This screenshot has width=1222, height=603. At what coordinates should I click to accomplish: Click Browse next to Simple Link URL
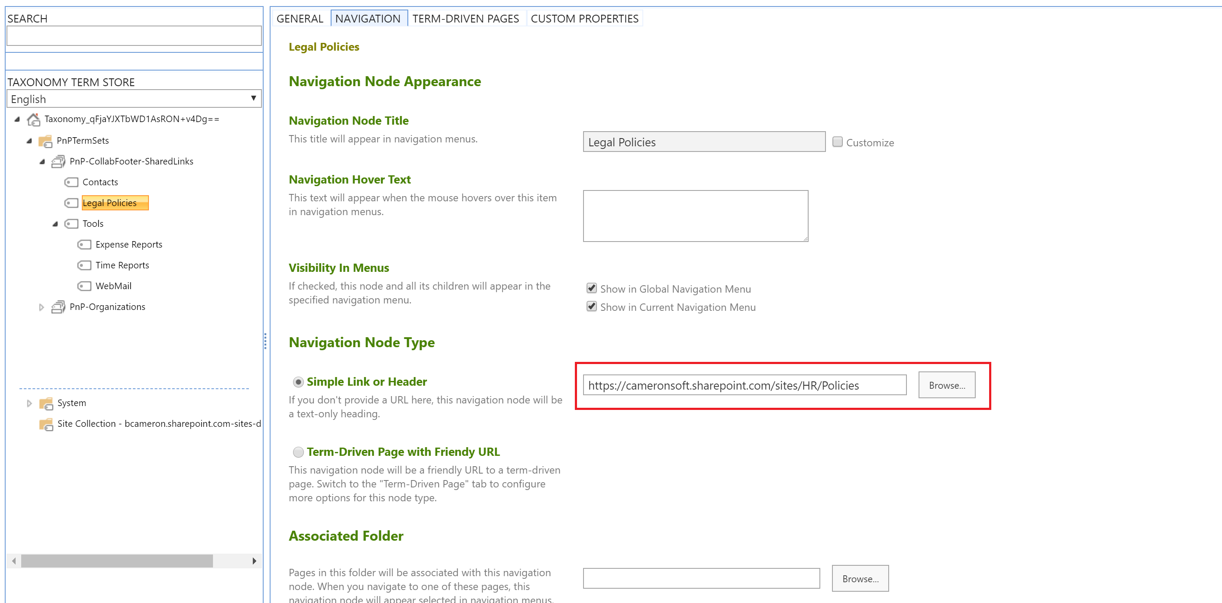click(946, 385)
